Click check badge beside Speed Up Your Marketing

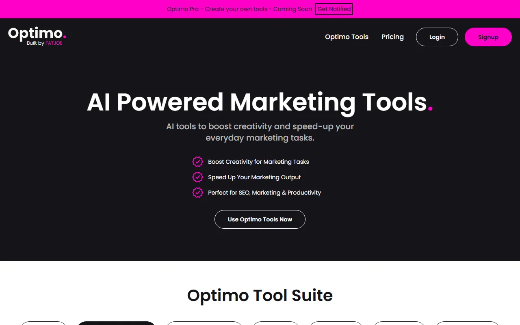point(197,177)
